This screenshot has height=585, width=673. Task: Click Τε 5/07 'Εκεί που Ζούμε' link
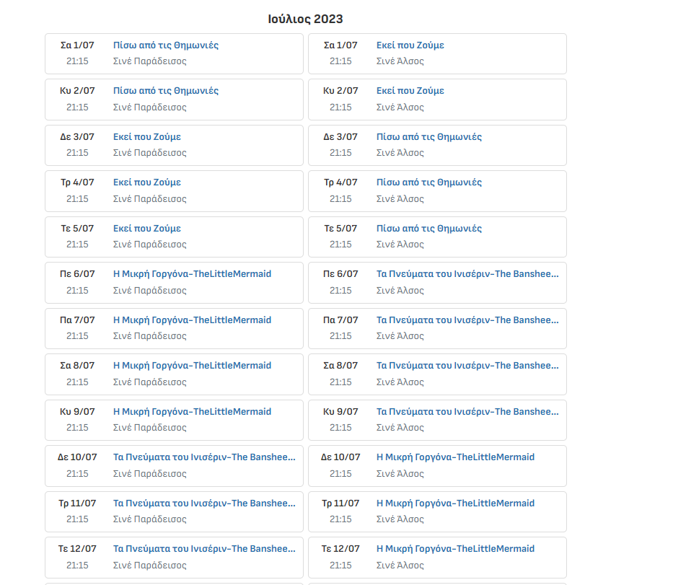coord(146,229)
